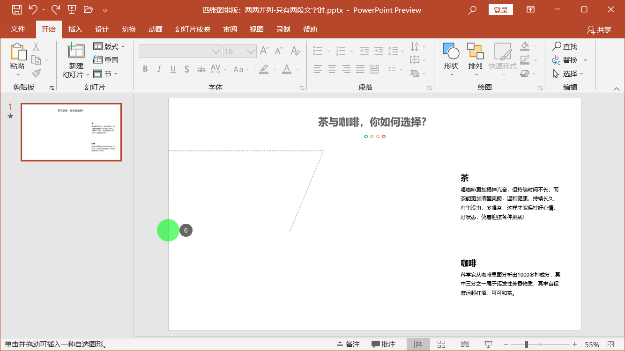Open the Customize Quick Access Toolbar arrow
Viewport: 625px width, 351px height.
coord(104,10)
